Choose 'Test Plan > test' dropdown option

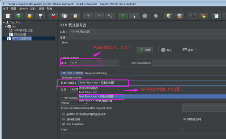click(152, 92)
